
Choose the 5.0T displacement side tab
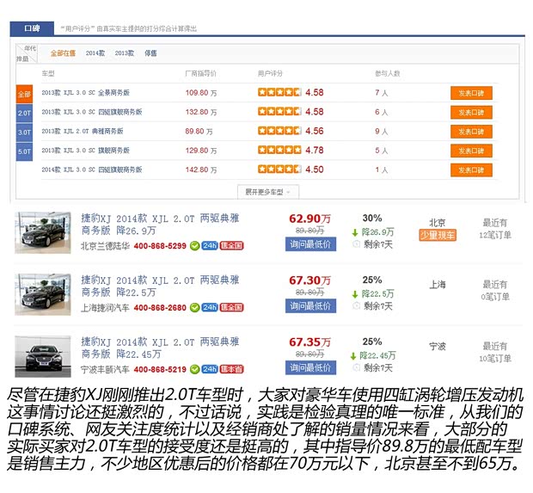[x=24, y=151]
